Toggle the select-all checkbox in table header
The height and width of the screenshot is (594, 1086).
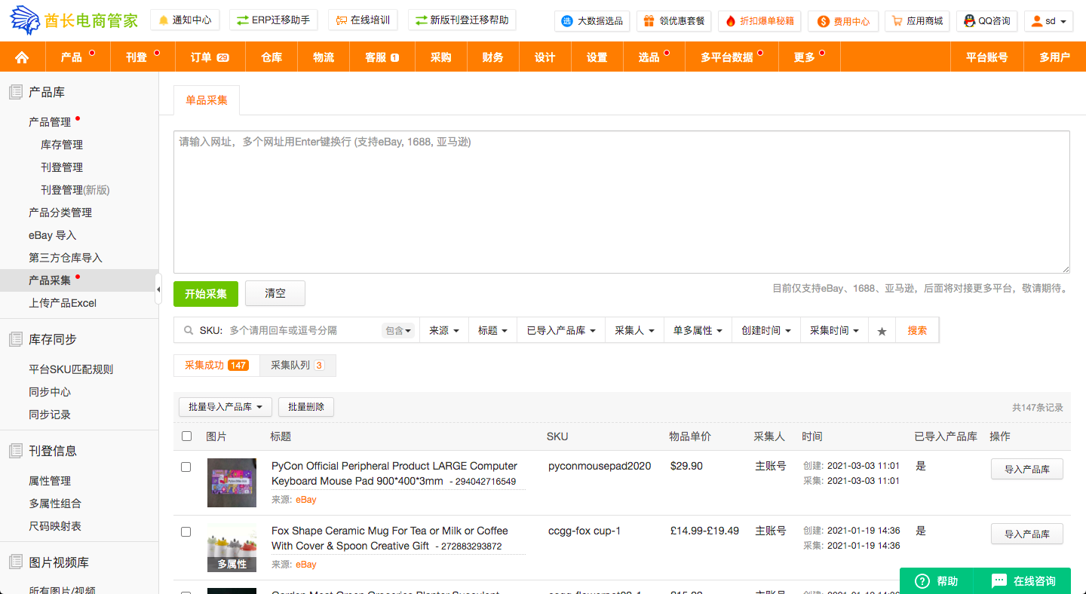(187, 436)
